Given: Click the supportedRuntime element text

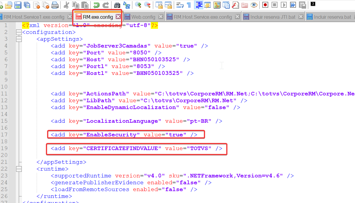Looking at the screenshot, I should point(83,176).
